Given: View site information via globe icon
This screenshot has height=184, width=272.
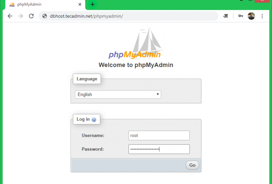Looking at the screenshot, I should tap(44, 16).
